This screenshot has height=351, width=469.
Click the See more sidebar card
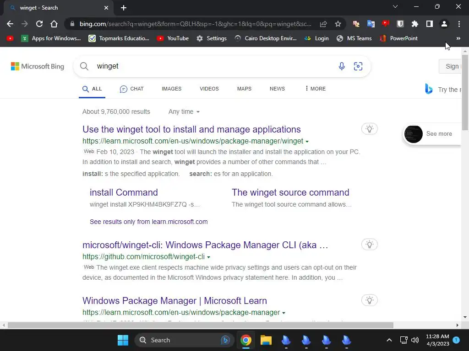pyautogui.click(x=432, y=134)
